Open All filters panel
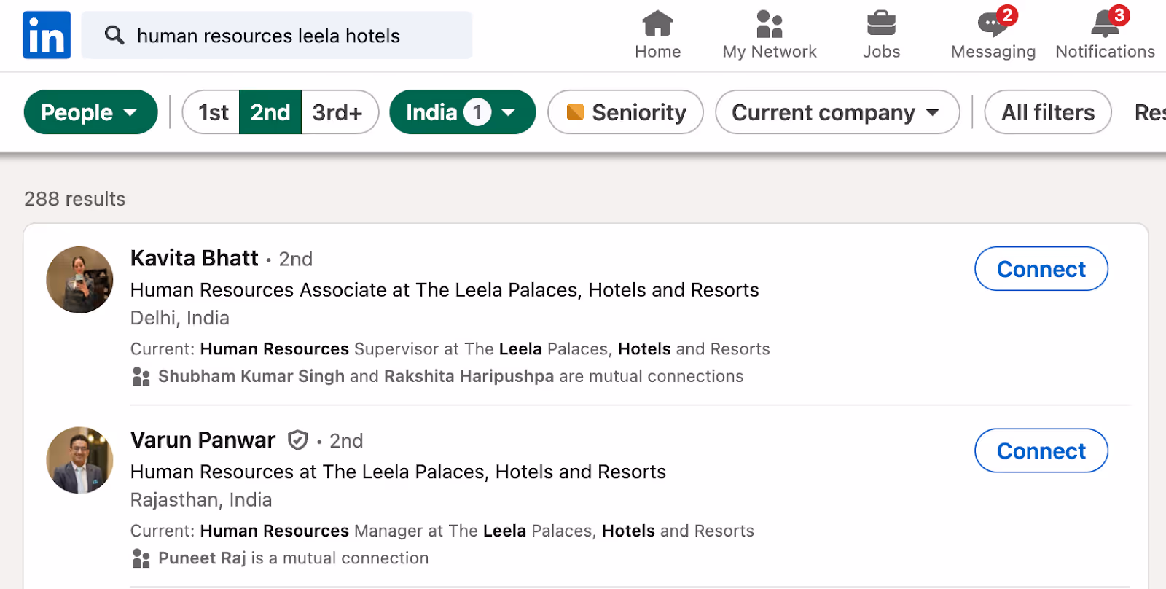 1047,112
